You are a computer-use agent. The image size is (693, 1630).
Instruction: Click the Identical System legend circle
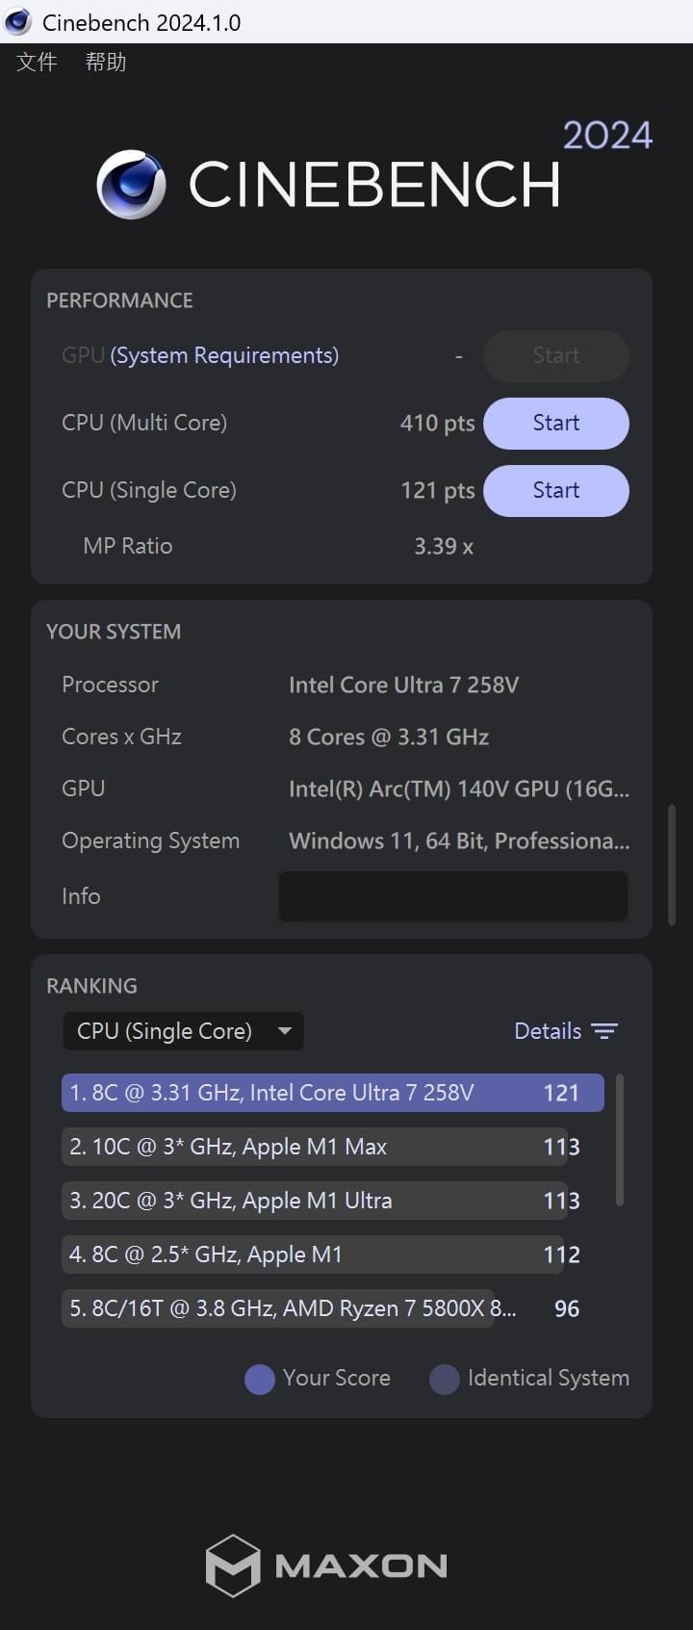point(444,1379)
